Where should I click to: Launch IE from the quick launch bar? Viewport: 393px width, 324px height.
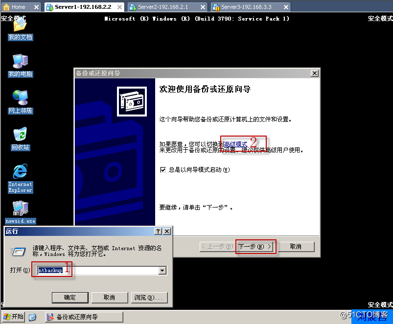[x=33, y=317]
